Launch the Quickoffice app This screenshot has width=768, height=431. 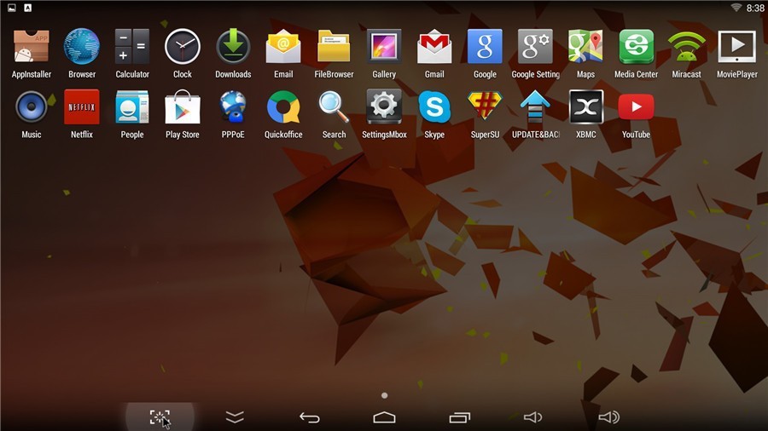283,107
